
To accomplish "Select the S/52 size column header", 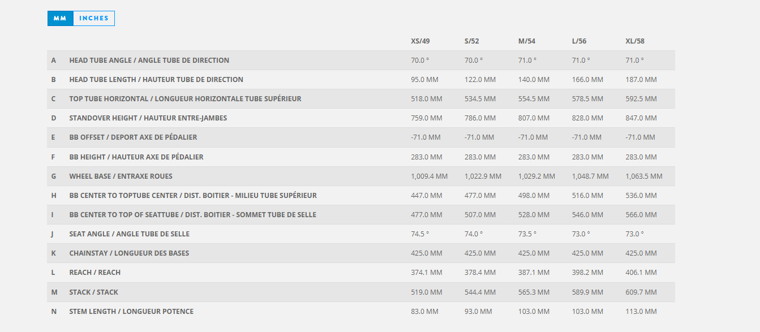I will (x=472, y=41).
